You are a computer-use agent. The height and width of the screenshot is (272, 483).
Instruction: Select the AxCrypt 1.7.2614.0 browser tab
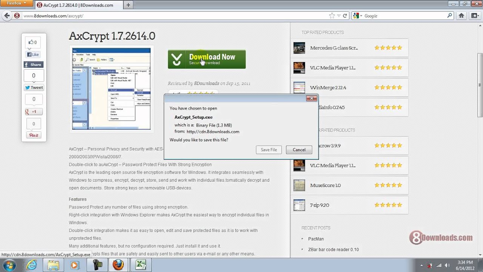coord(79,5)
